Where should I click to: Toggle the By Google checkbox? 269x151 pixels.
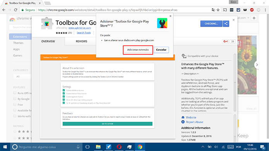tap(15, 99)
